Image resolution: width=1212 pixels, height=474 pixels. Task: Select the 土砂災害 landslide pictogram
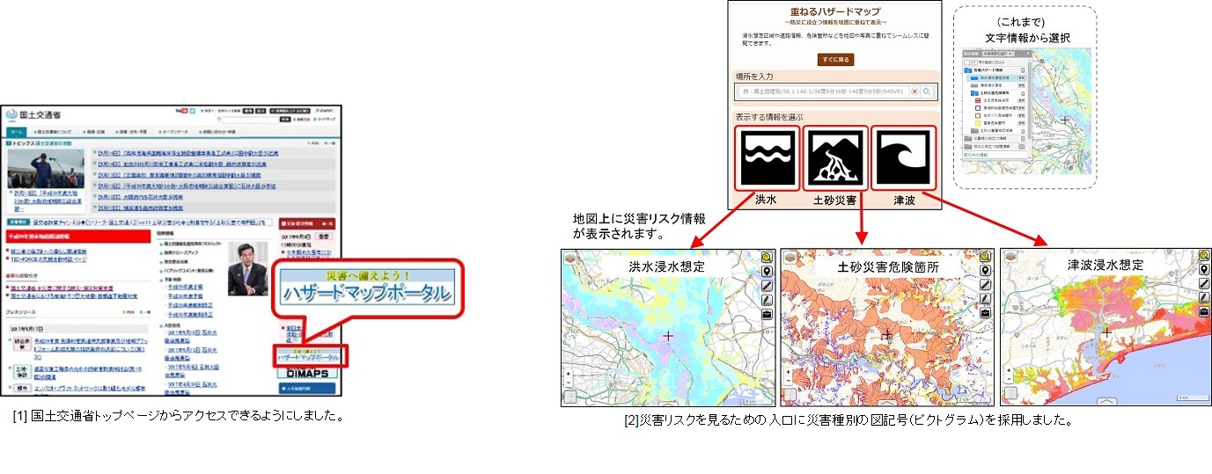pyautogui.click(x=834, y=158)
